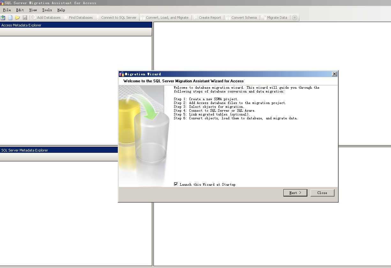
Task: Click Convert, Load, and Migrate toolbar item
Action: 165,18
